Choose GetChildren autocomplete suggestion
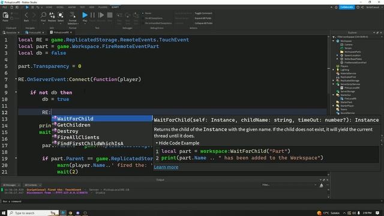384x216 pixels. tap(102, 125)
